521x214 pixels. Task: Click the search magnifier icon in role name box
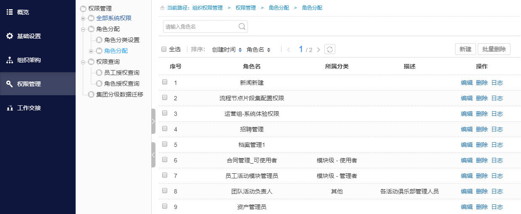(x=242, y=26)
